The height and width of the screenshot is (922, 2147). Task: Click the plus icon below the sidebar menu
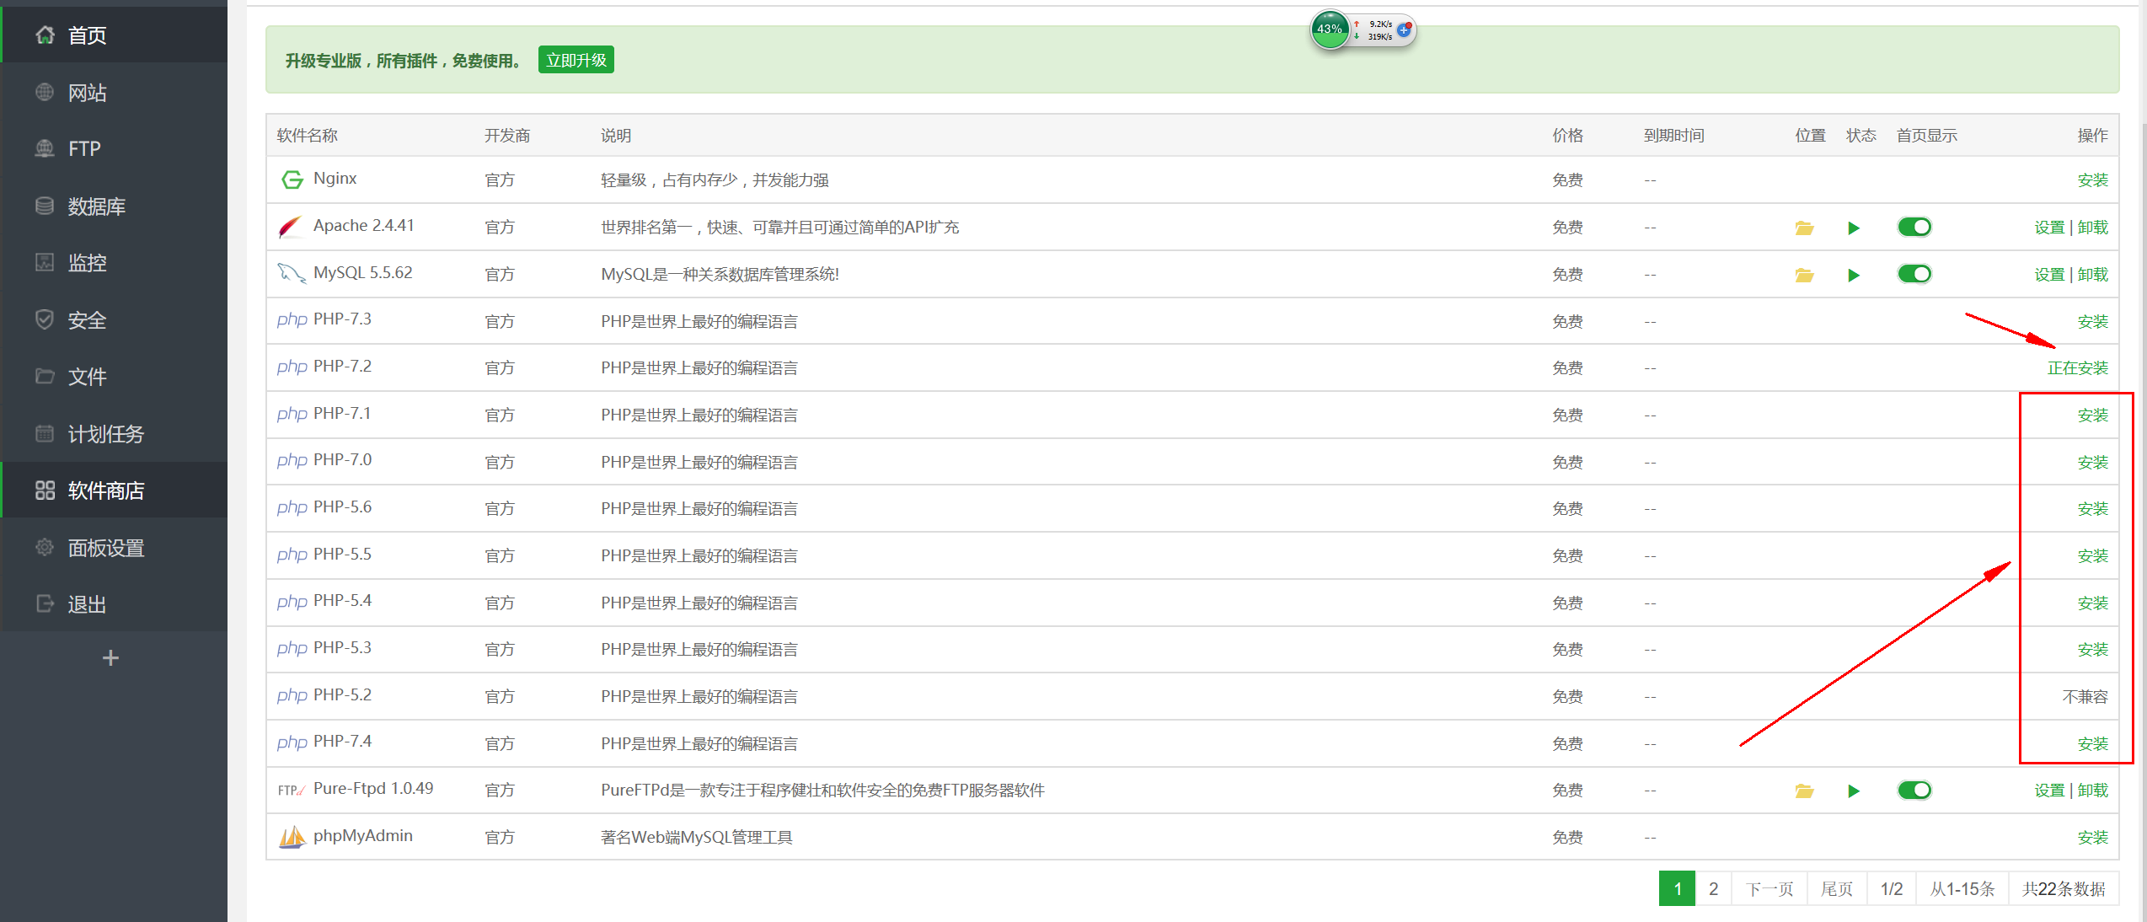point(110,657)
